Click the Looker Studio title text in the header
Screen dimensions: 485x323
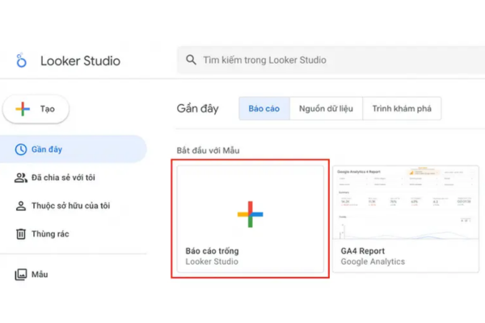pos(80,61)
